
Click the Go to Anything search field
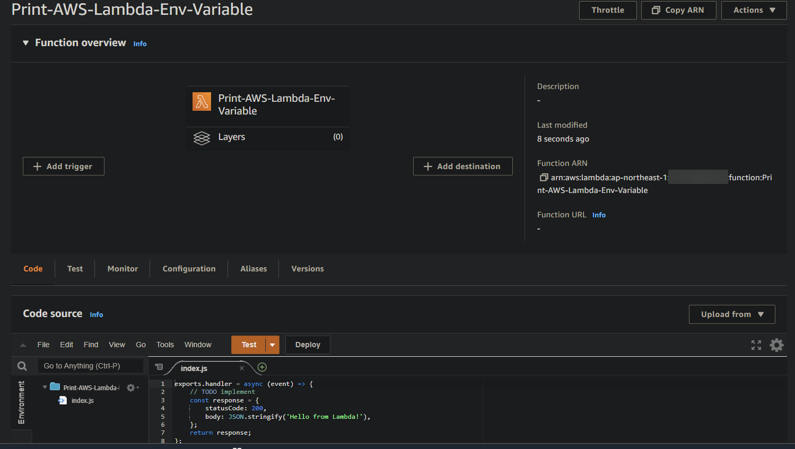[x=91, y=366]
